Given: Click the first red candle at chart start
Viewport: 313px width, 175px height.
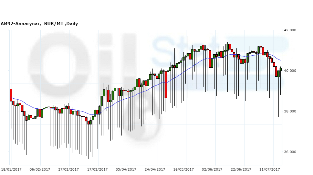Looking at the screenshot, I should click(11, 95).
